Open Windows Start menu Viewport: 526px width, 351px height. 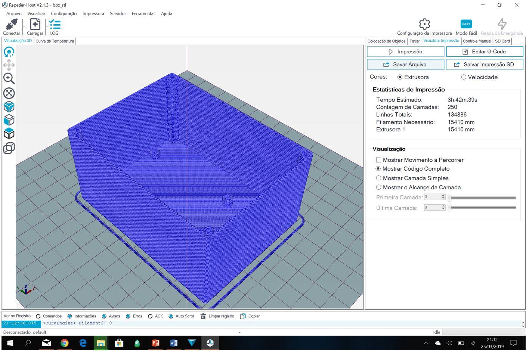[10, 343]
